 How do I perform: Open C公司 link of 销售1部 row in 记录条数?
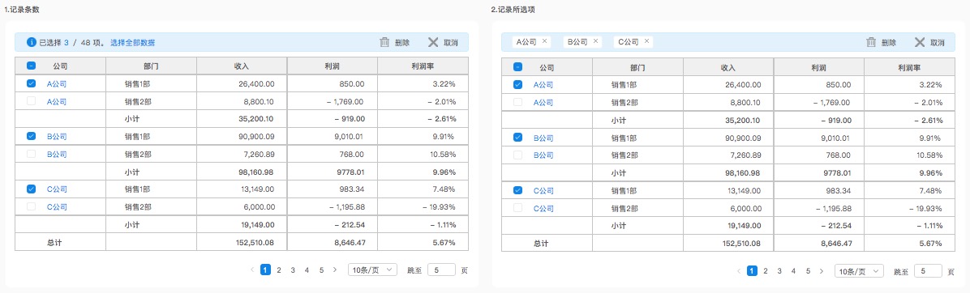[57, 189]
